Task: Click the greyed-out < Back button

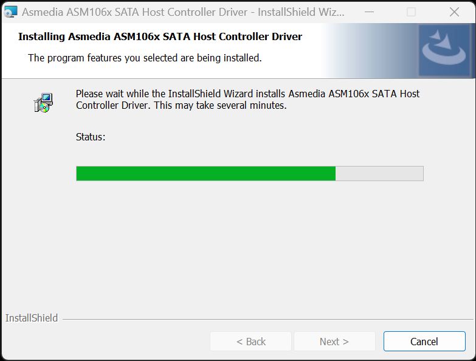Action: pos(250,342)
